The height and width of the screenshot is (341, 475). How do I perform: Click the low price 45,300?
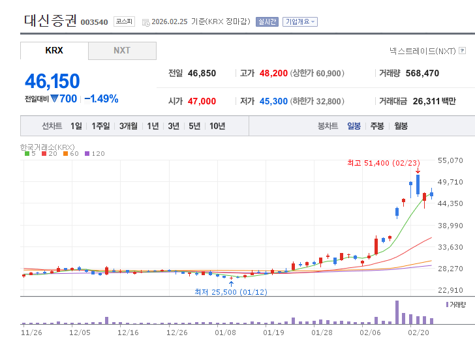[273, 101]
